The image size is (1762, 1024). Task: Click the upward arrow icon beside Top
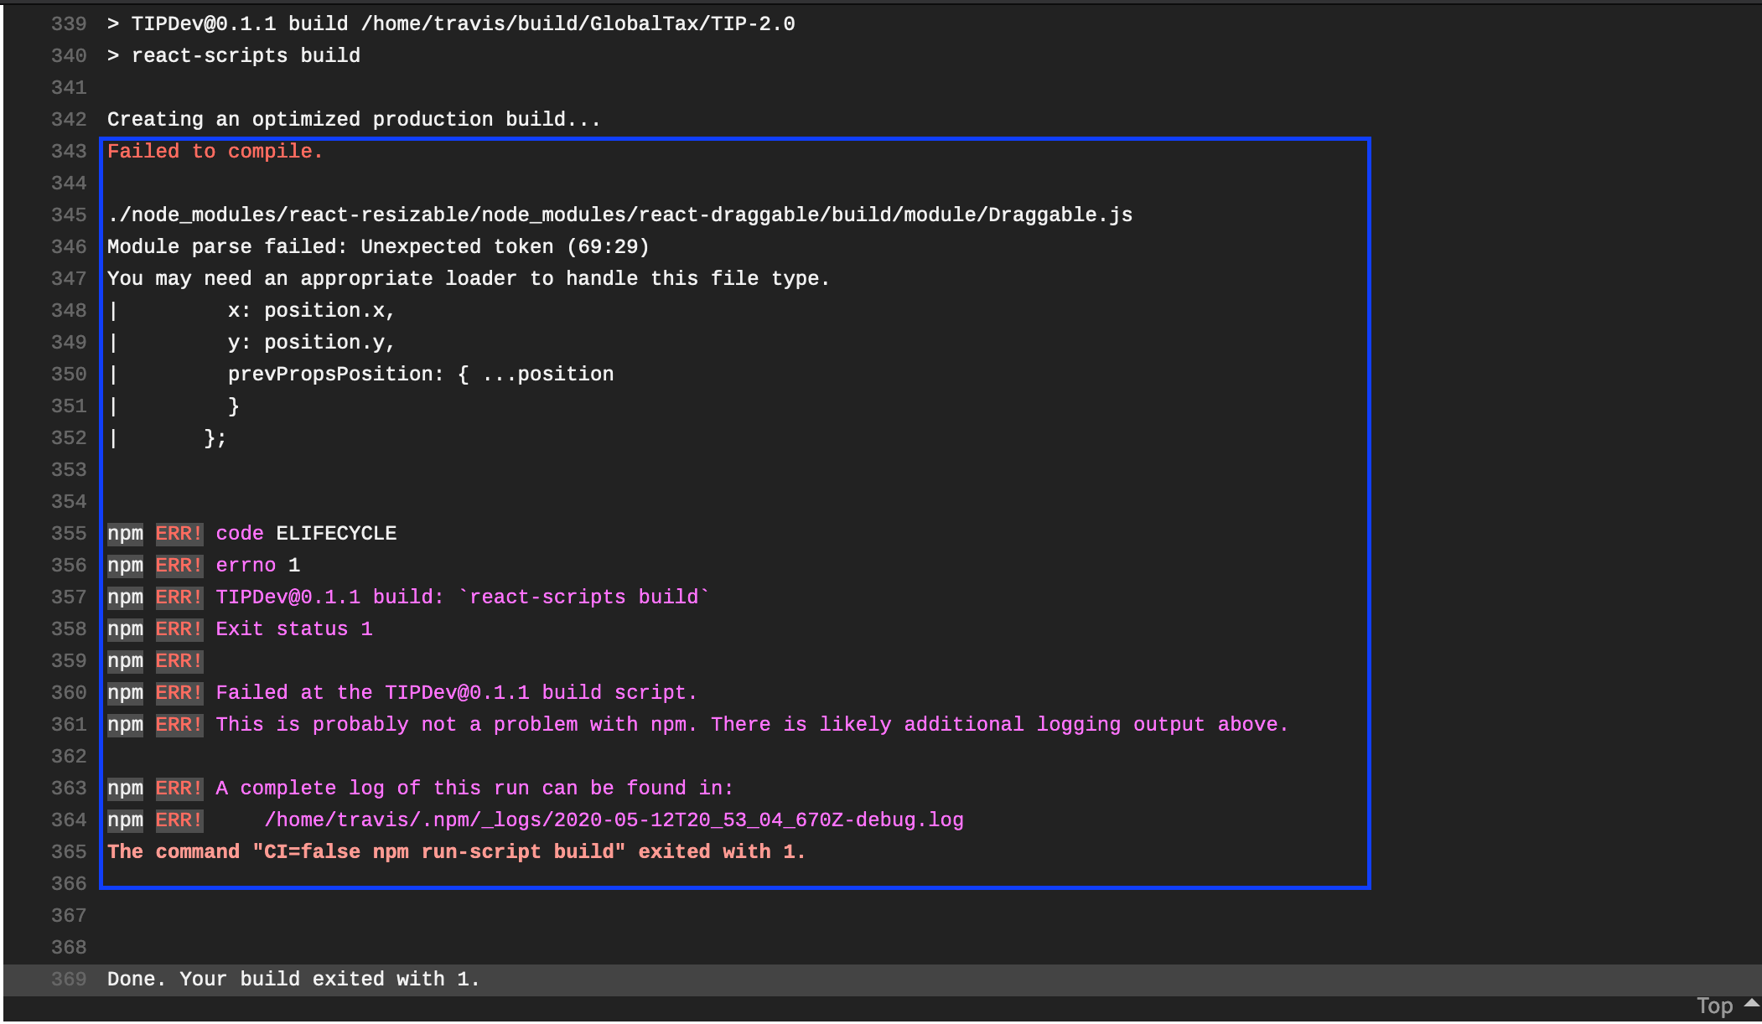1750,1003
